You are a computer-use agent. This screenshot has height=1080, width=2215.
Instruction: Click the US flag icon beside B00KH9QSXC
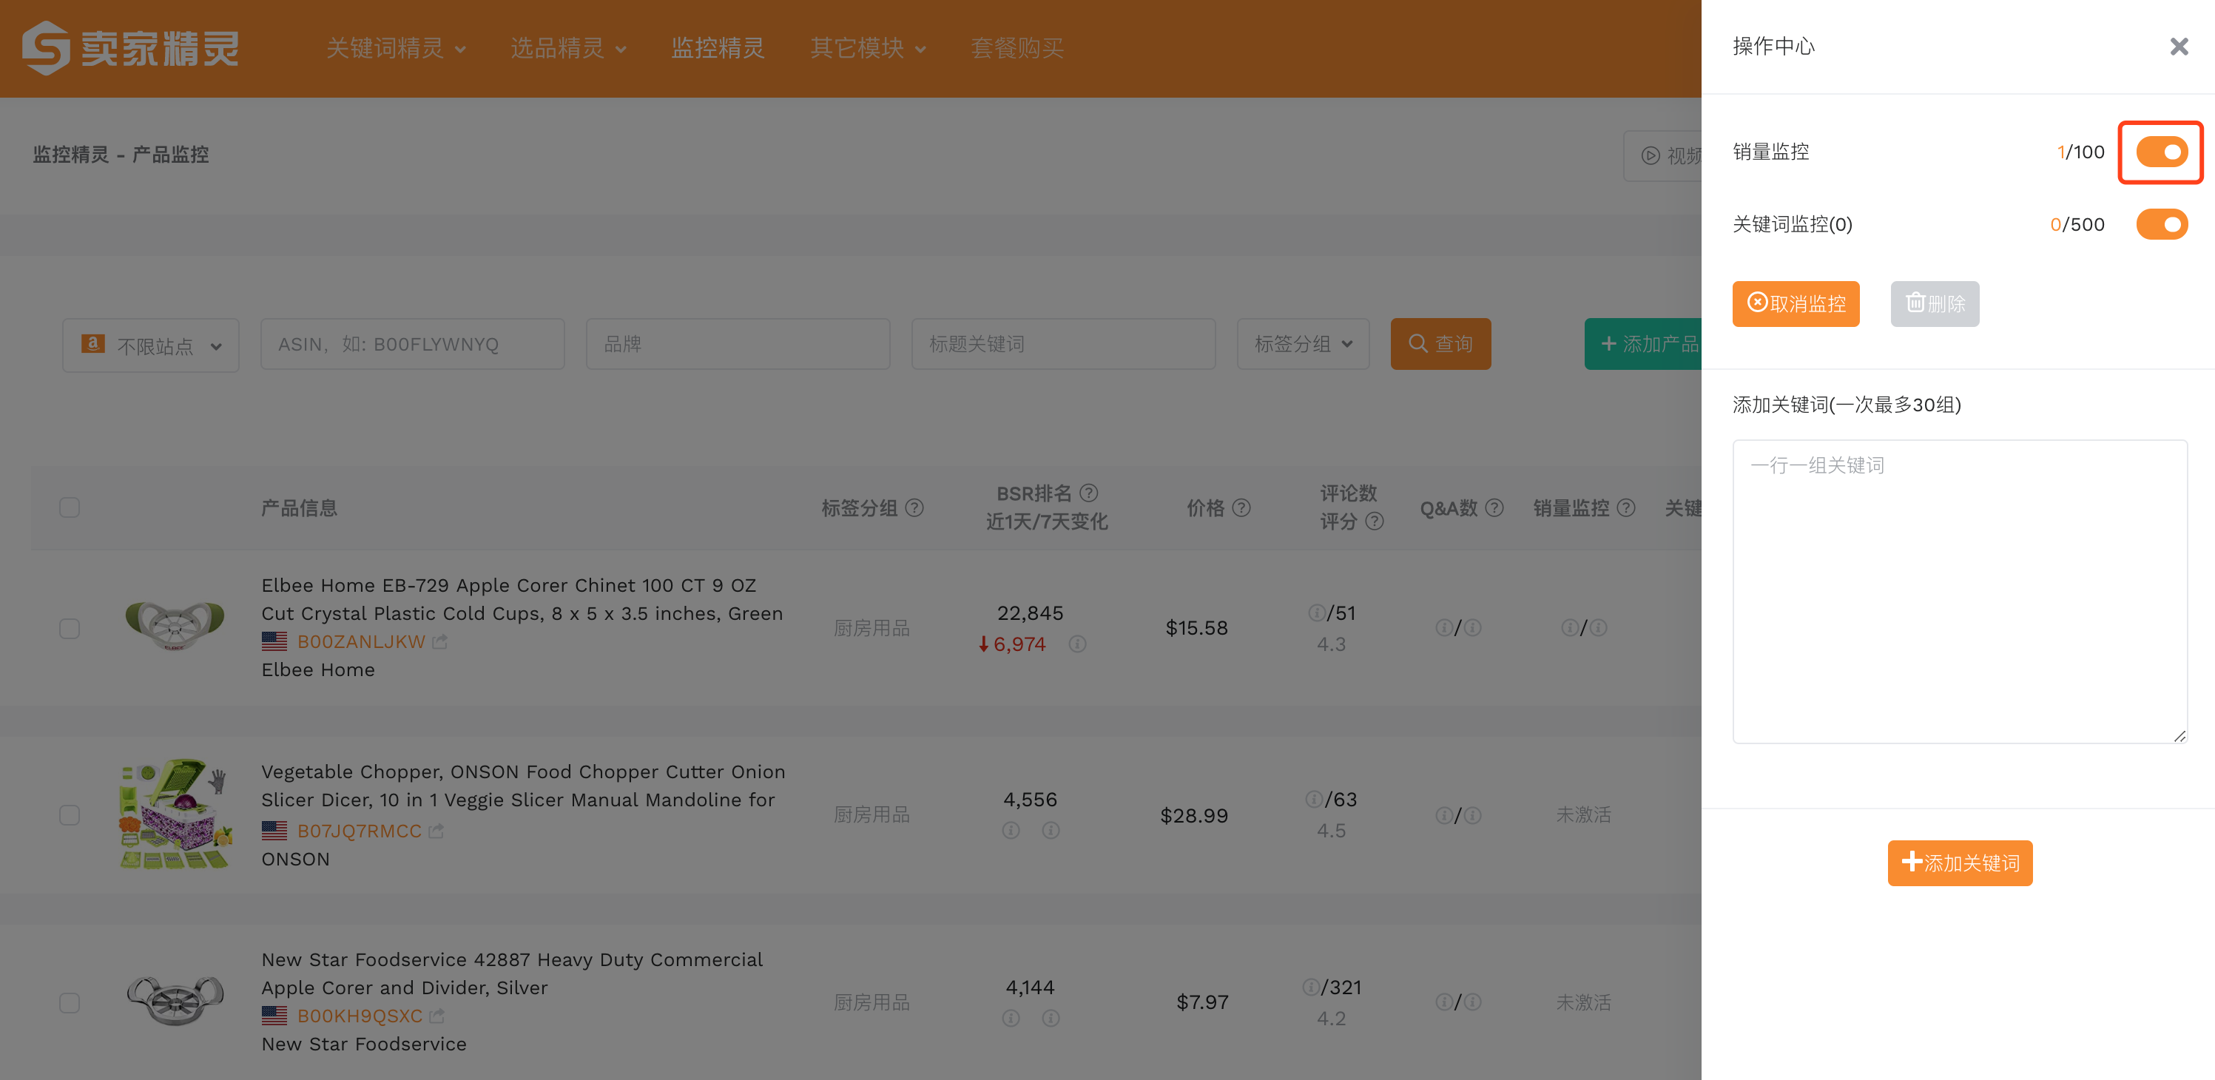pos(274,1016)
